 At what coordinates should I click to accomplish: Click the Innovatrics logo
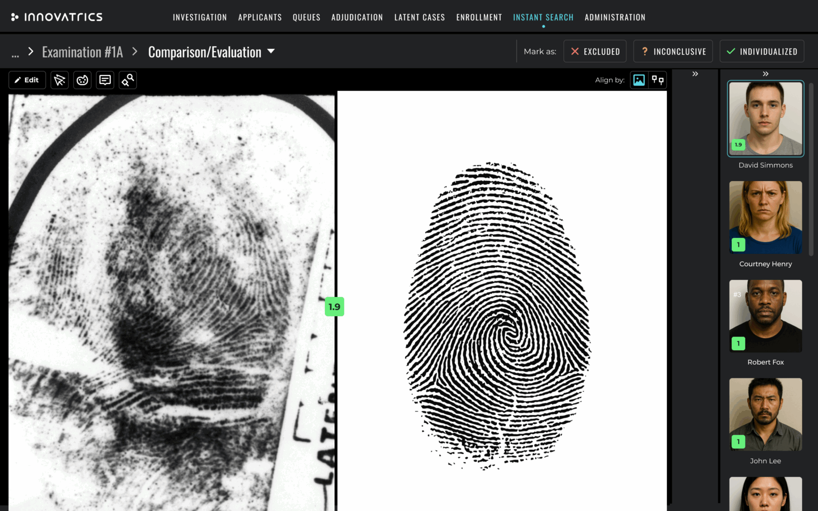(x=56, y=16)
